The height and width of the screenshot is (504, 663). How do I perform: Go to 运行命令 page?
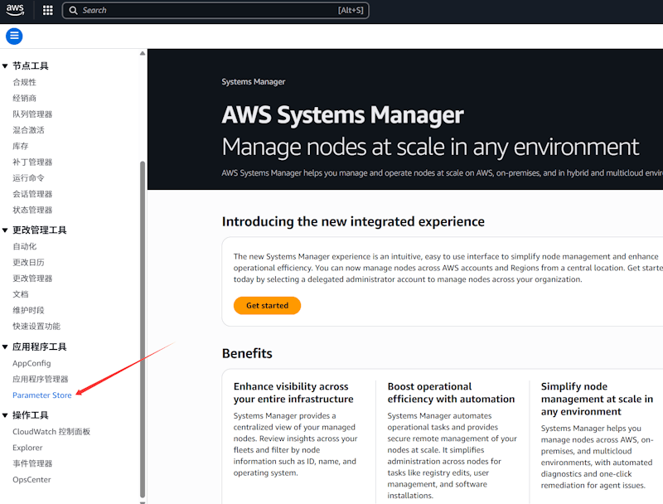28,177
